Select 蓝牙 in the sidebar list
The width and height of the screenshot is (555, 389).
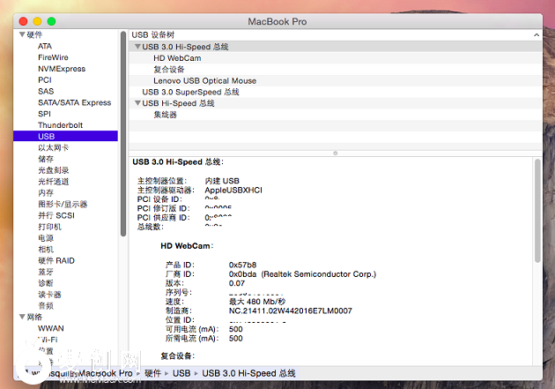(46, 272)
